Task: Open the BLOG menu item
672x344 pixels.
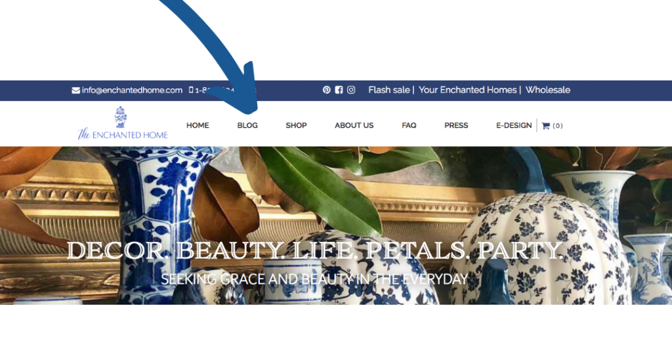Action: click(247, 125)
